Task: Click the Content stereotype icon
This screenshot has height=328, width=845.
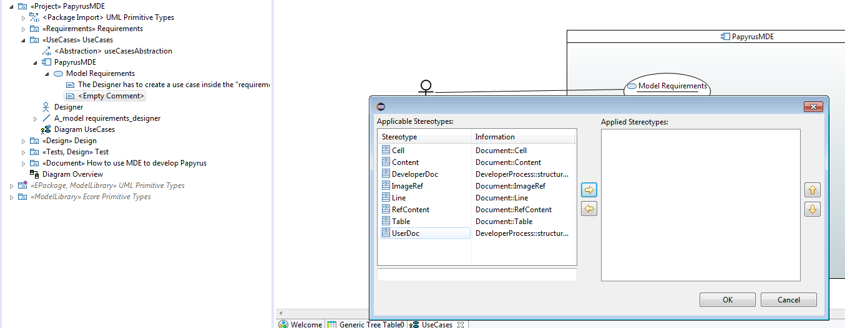Action: 386,162
